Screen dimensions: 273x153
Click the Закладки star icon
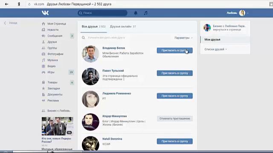tap(44, 88)
